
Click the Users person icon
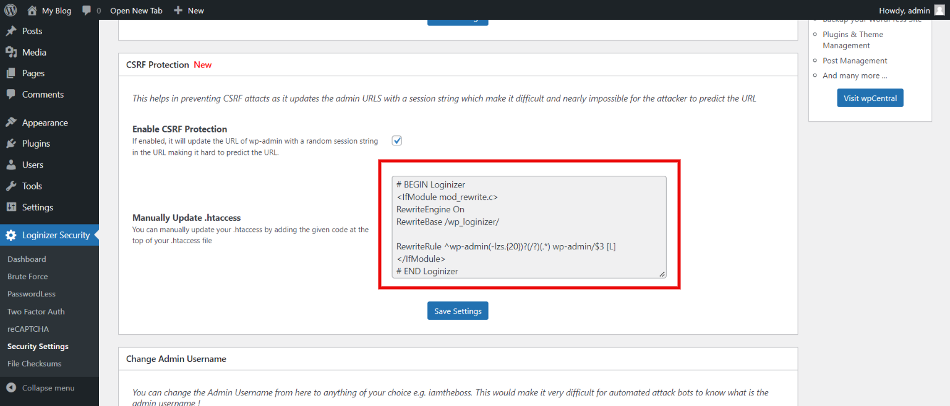[11, 165]
